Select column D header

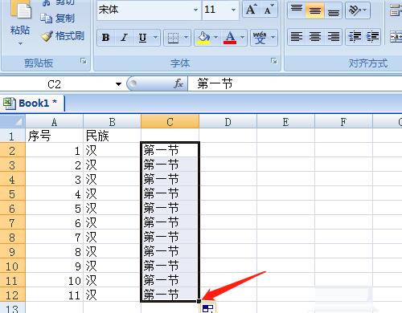pos(228,122)
